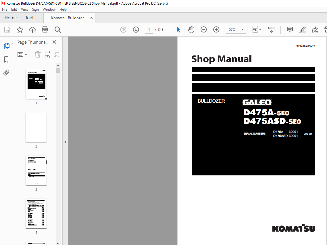Zoom out with the minus button
Image resolution: width=327 pixels, height=245 pixels.
click(203, 30)
